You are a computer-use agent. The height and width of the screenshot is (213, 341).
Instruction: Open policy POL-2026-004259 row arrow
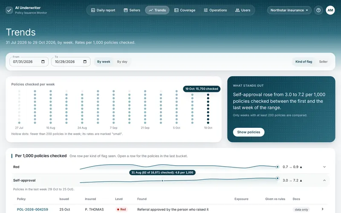coord(323,209)
